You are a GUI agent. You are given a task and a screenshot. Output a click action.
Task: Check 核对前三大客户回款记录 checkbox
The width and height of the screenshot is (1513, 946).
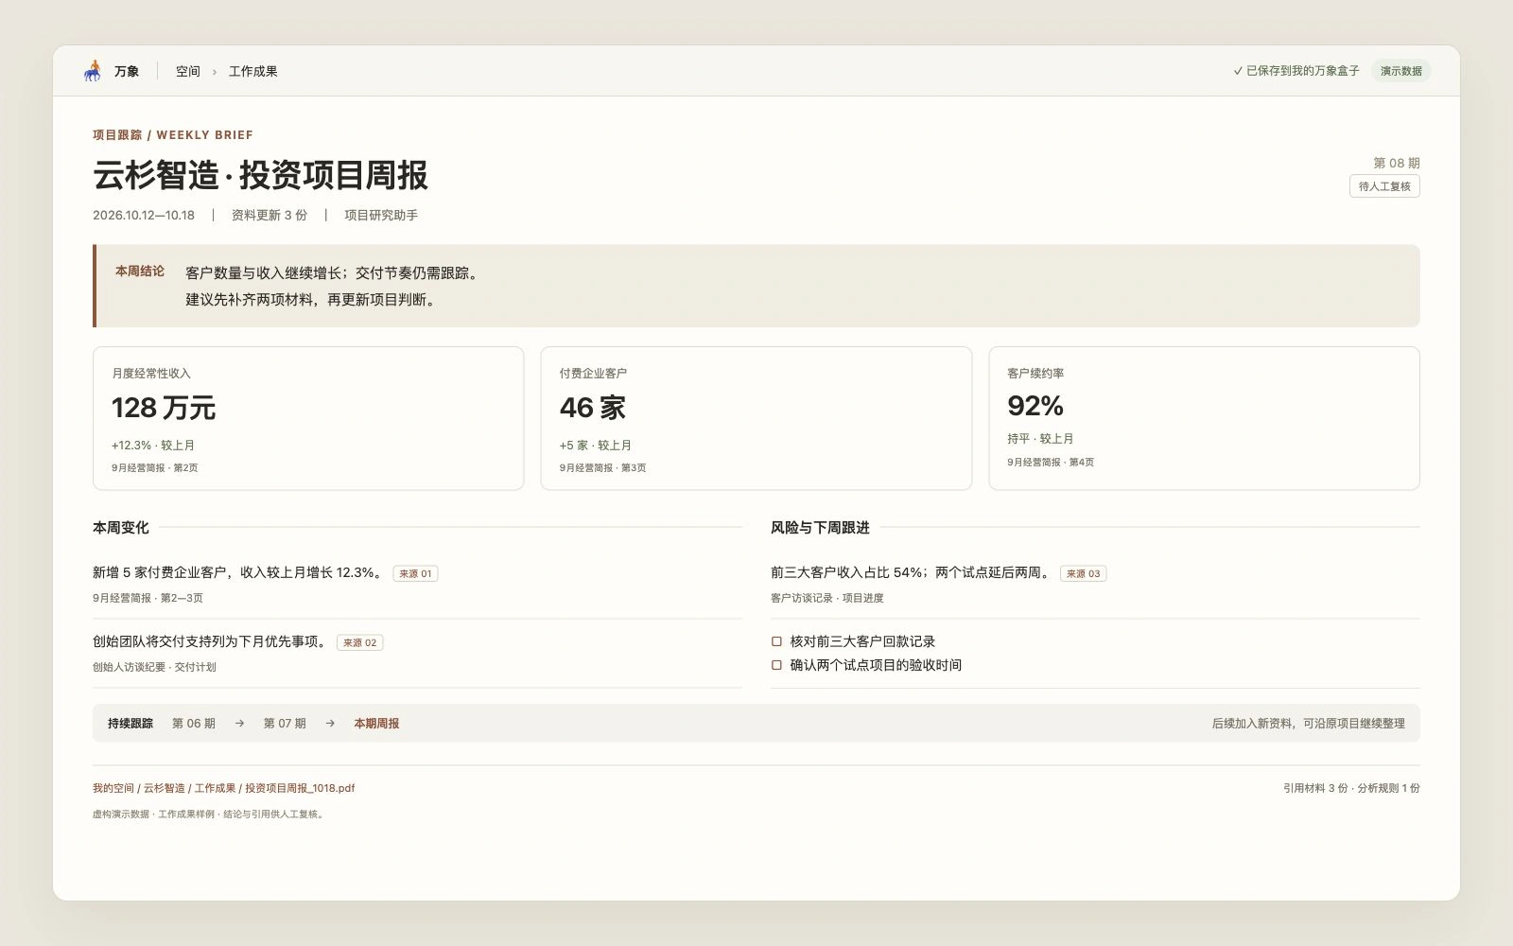click(776, 641)
